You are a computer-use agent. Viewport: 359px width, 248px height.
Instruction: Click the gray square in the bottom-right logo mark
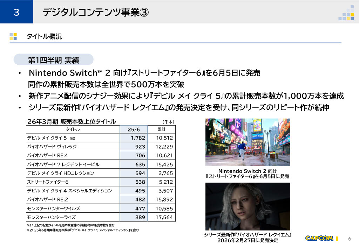(x=348, y=10)
